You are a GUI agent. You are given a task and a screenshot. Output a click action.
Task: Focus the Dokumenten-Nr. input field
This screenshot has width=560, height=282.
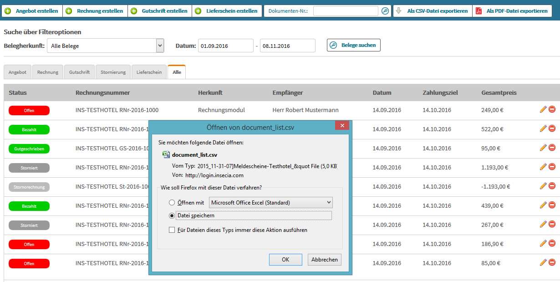pyautogui.click(x=346, y=11)
